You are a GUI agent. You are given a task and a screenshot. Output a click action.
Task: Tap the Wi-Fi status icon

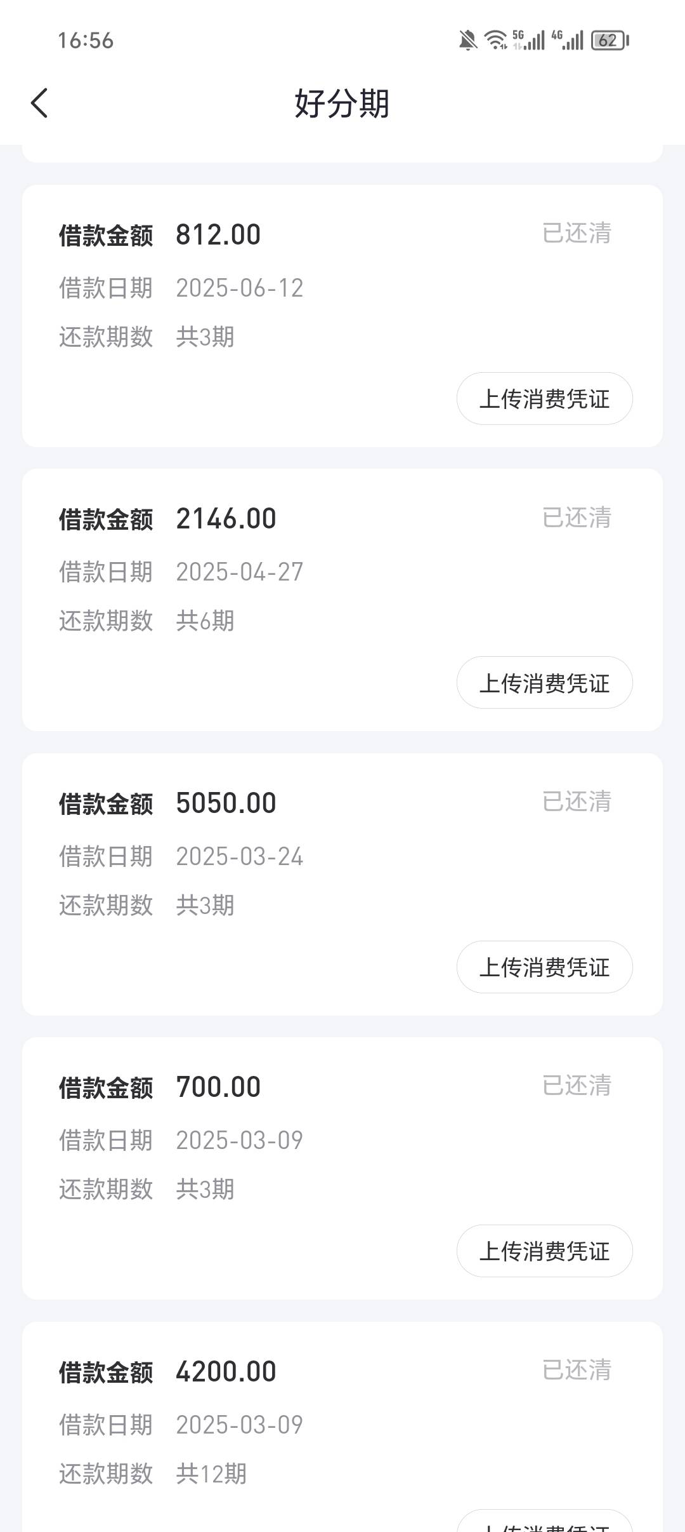click(x=495, y=40)
